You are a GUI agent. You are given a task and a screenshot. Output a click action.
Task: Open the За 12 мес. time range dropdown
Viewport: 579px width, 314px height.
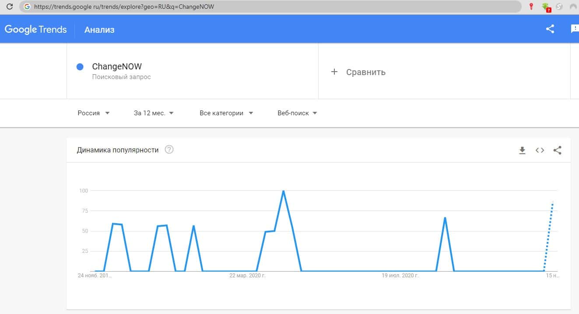click(154, 113)
